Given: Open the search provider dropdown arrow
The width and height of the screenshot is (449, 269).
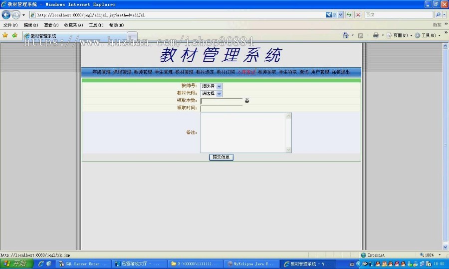Looking at the screenshot, I should pyautogui.click(x=445, y=14).
